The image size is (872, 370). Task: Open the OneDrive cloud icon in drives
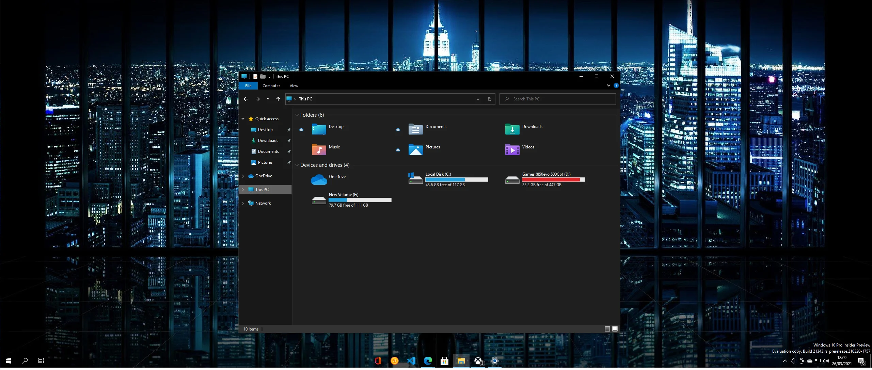tap(319, 179)
